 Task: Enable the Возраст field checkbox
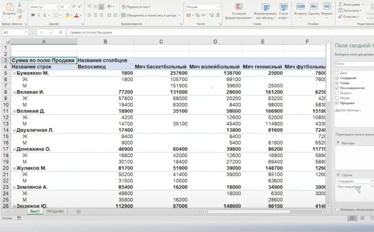click(x=336, y=93)
